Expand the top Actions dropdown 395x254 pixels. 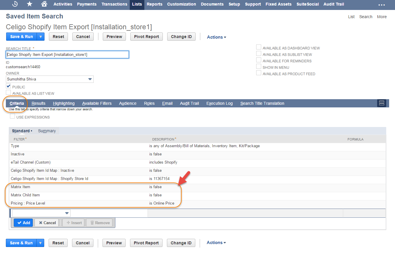(216, 37)
